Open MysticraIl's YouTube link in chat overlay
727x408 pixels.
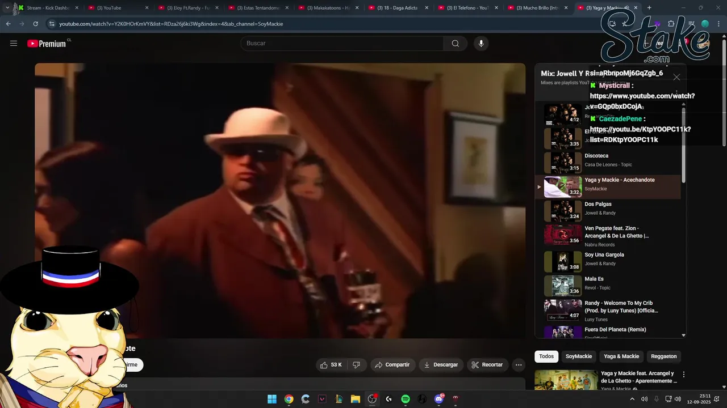[x=642, y=101]
